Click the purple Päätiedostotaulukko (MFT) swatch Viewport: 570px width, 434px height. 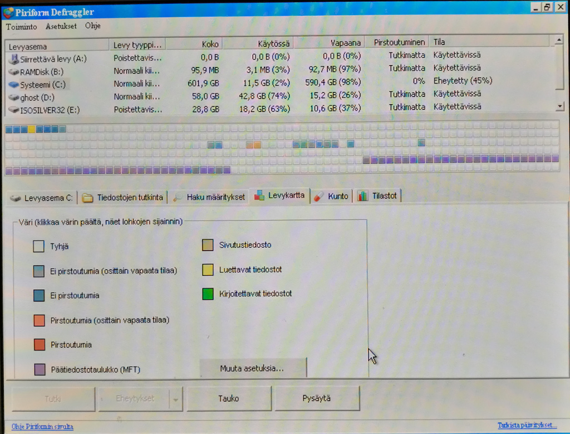click(x=40, y=369)
